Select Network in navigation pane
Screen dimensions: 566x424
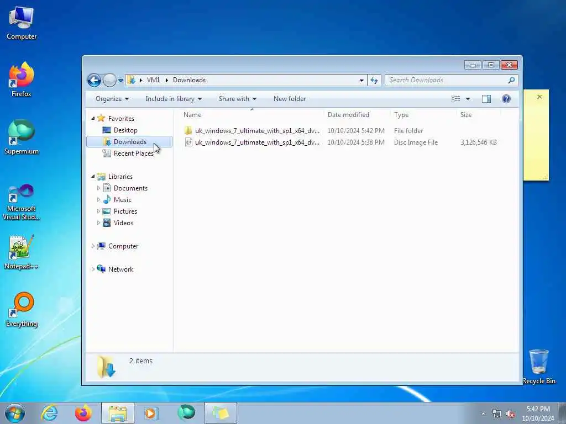tap(120, 269)
